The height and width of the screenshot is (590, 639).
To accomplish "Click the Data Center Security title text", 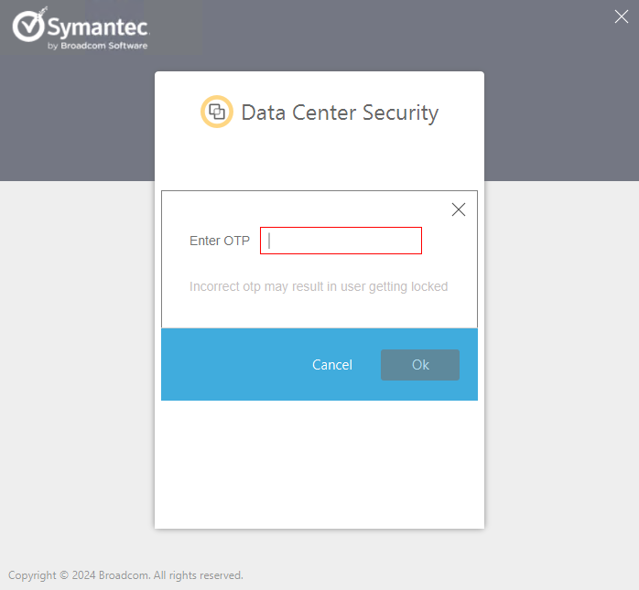I will [340, 113].
